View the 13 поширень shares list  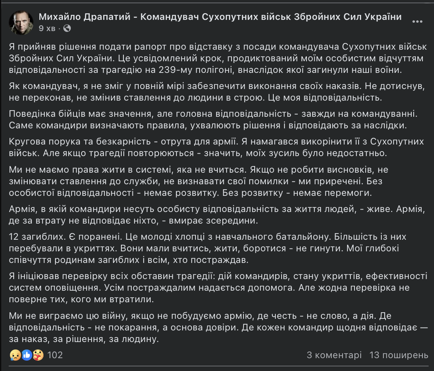pos(399,355)
